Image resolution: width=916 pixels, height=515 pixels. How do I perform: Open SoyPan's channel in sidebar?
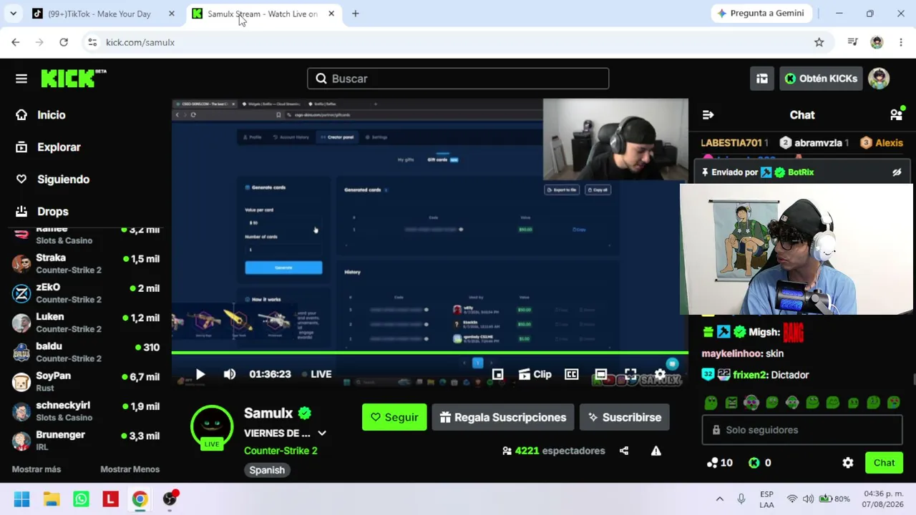point(86,381)
